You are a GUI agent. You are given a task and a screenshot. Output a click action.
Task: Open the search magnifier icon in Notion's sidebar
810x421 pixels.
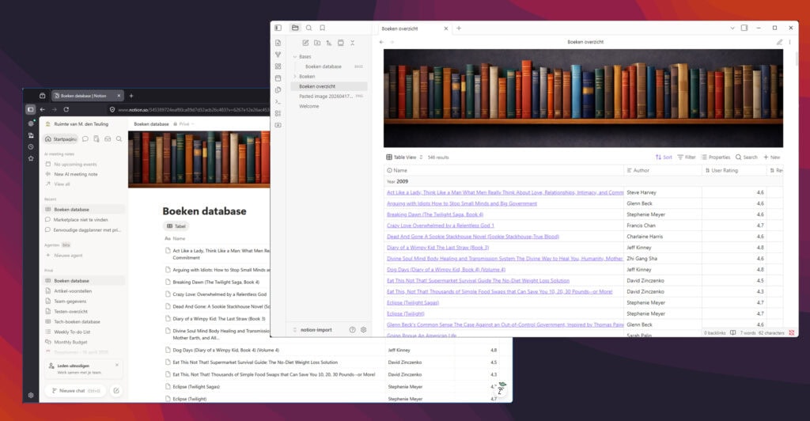[x=119, y=139]
